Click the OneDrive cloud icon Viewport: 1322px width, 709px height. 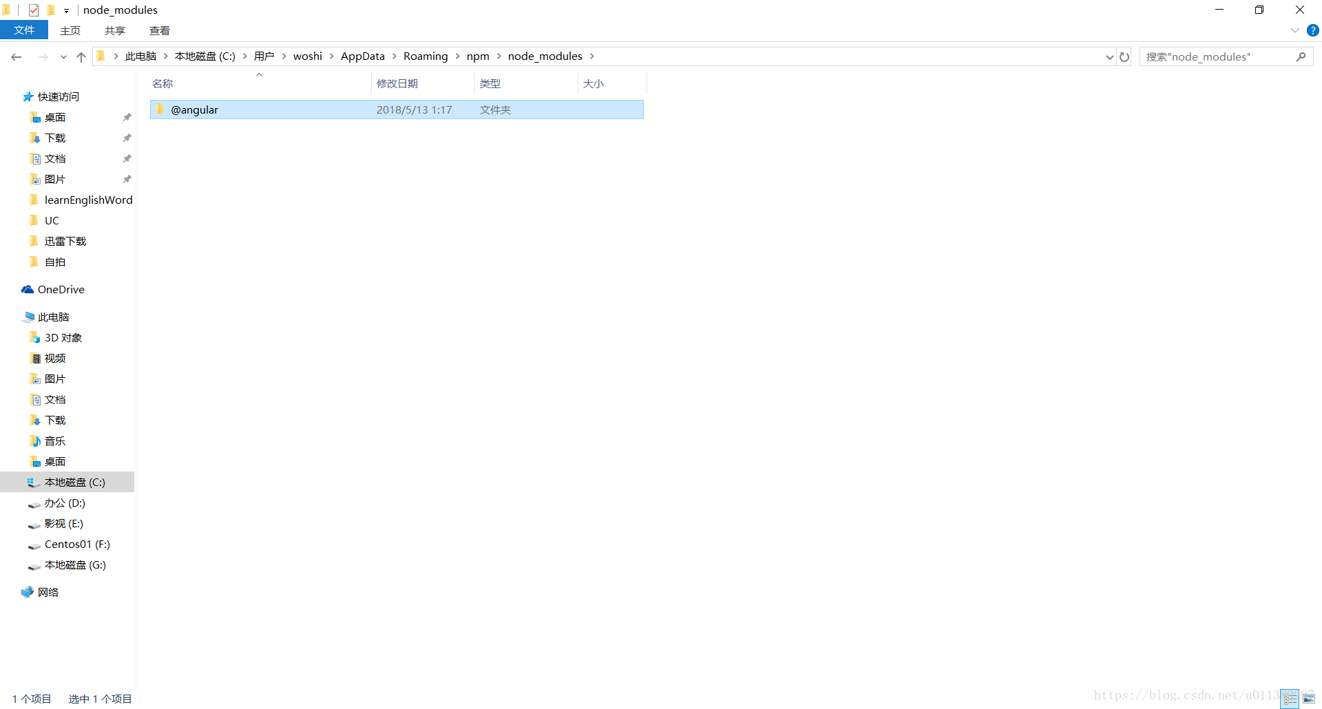28,290
